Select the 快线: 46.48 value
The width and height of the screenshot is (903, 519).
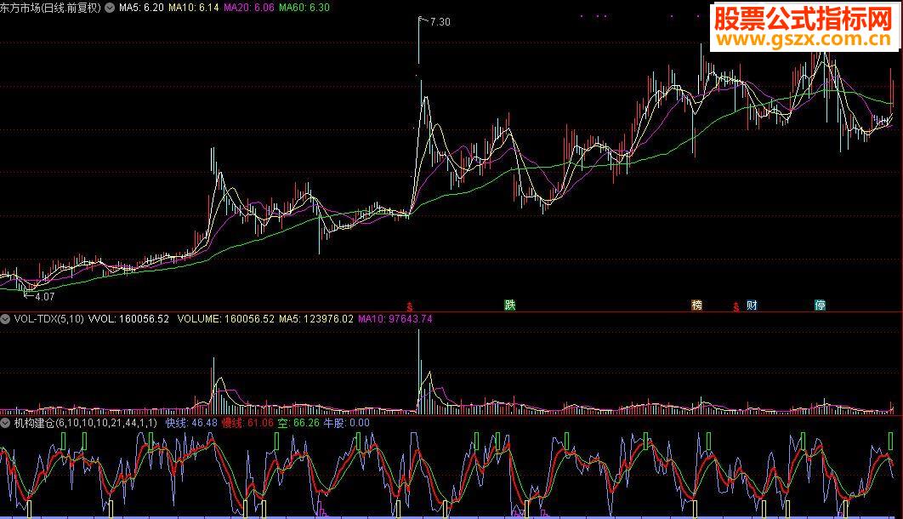(192, 423)
